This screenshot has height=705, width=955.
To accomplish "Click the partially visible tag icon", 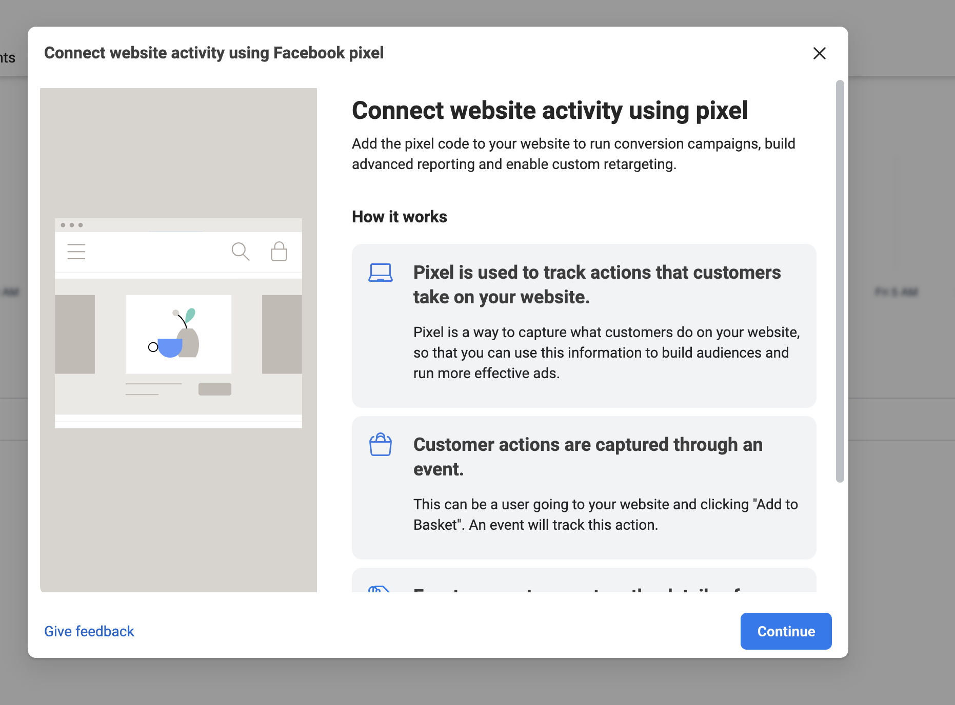I will 380,589.
